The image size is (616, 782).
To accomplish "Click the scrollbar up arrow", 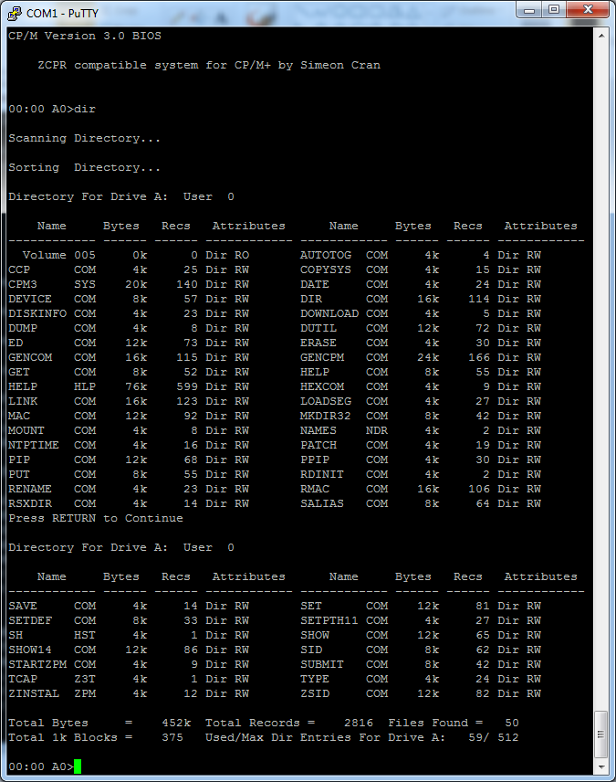I will 601,36.
